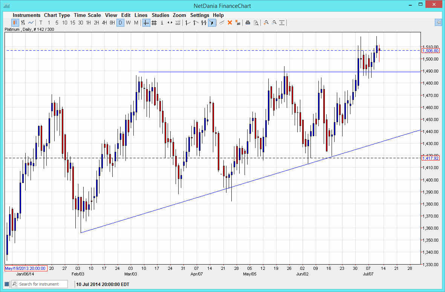This screenshot has width=445, height=292.
Task: Click the orange X delete line icon
Action: (x=230, y=23)
